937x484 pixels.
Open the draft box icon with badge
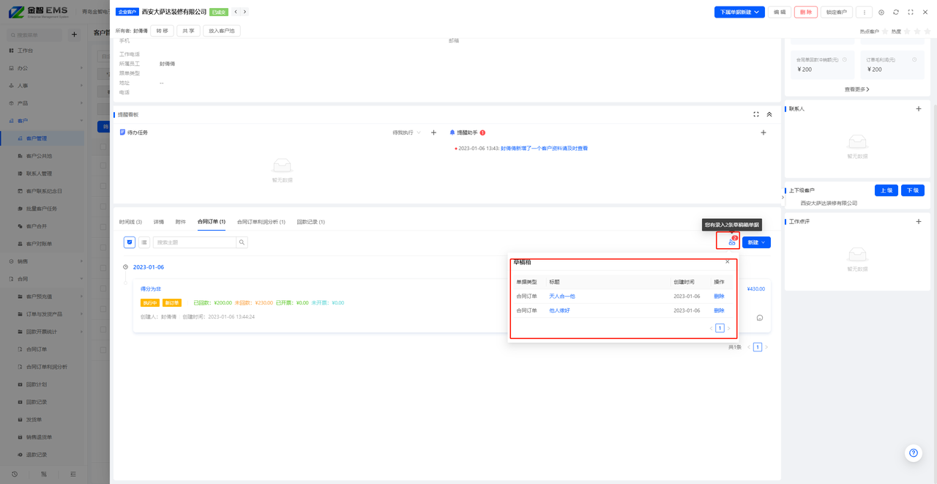pos(732,242)
